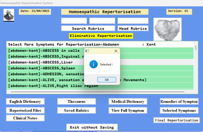Viewport: 203px width, 132px height.
Task: Select rubric ABSCESS, Liver
Action: 100,62
